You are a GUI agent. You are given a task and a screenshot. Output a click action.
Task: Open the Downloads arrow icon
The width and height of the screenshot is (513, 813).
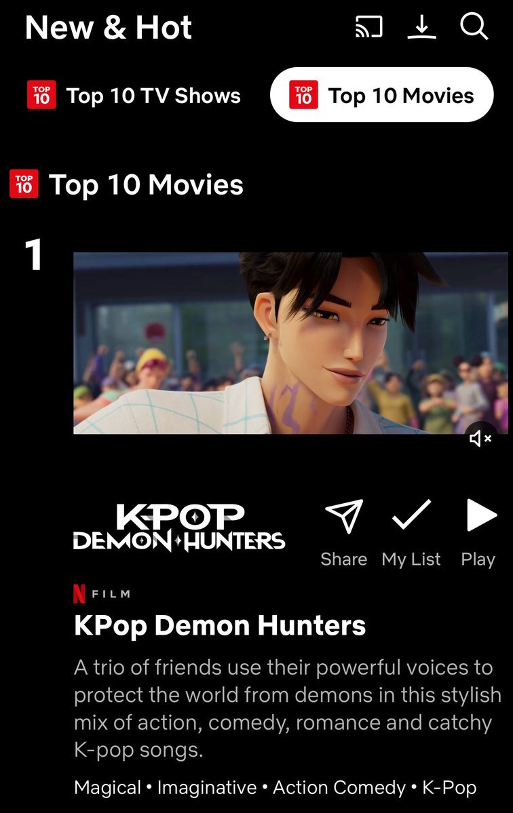pos(421,26)
